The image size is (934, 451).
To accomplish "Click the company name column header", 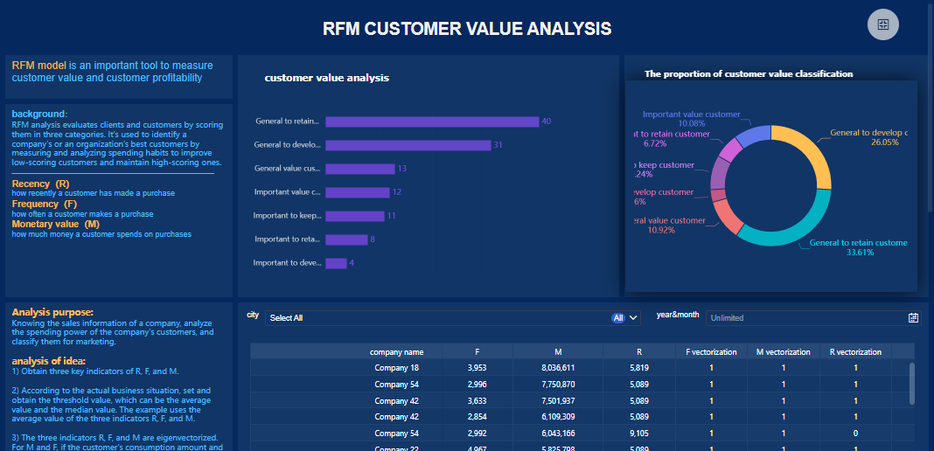I will 396,352.
